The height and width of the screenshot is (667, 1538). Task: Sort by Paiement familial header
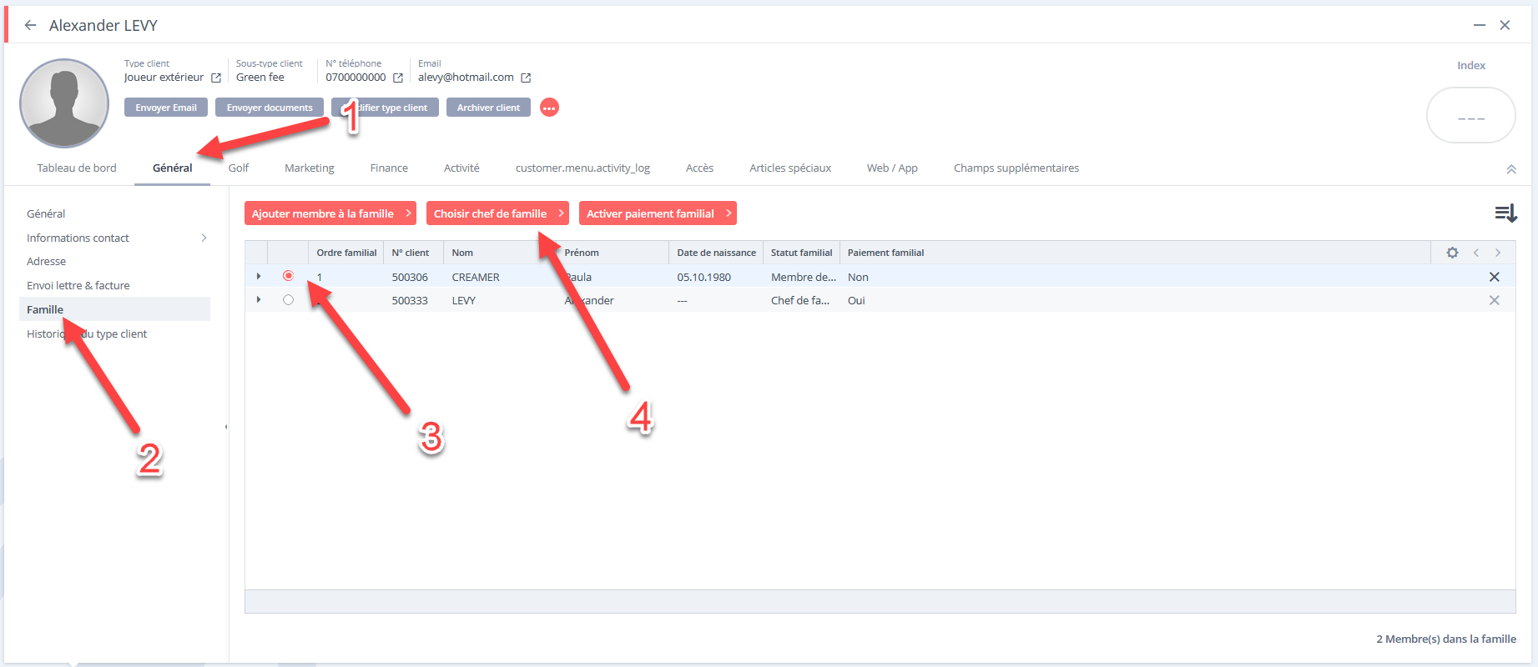tap(885, 253)
